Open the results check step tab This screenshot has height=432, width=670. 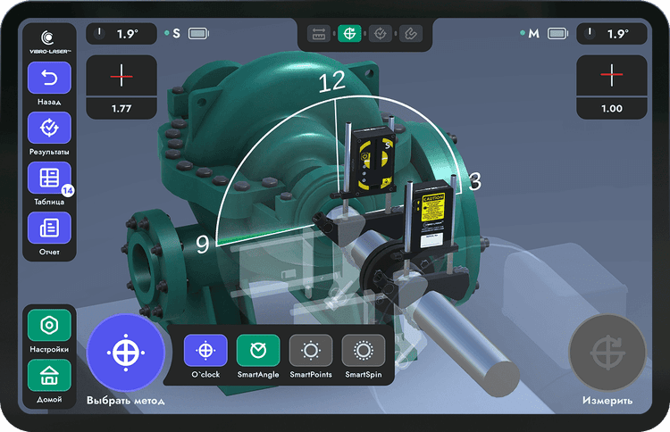381,34
